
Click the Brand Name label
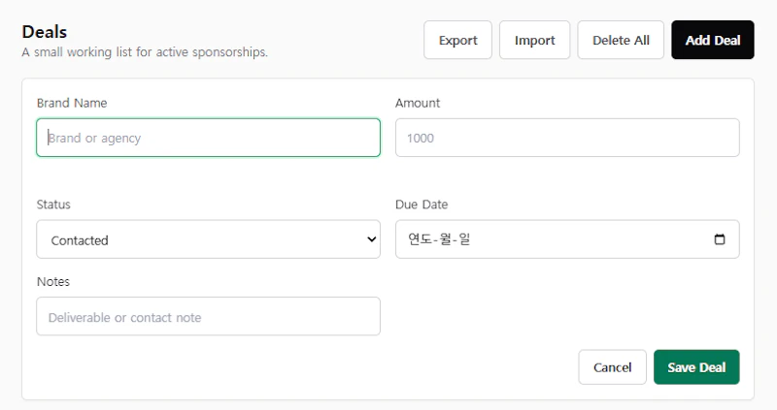[x=72, y=103]
